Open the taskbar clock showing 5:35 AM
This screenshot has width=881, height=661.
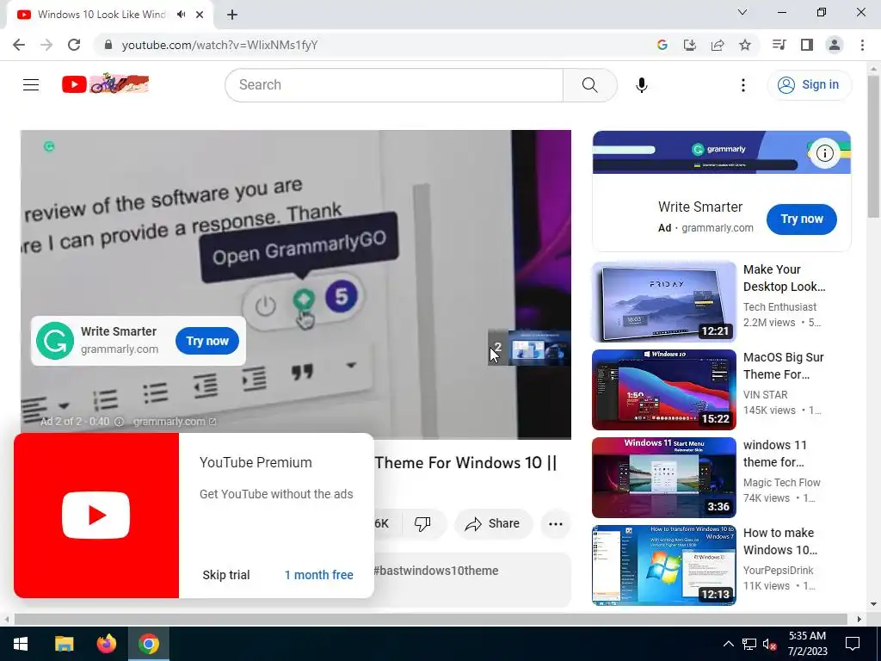pyautogui.click(x=807, y=644)
